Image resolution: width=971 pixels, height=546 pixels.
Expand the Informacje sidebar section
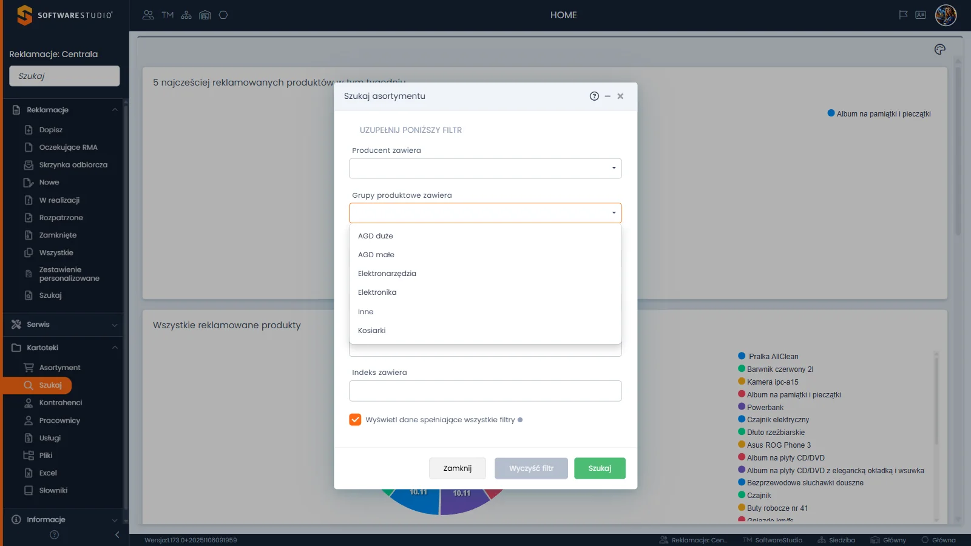coord(115,520)
